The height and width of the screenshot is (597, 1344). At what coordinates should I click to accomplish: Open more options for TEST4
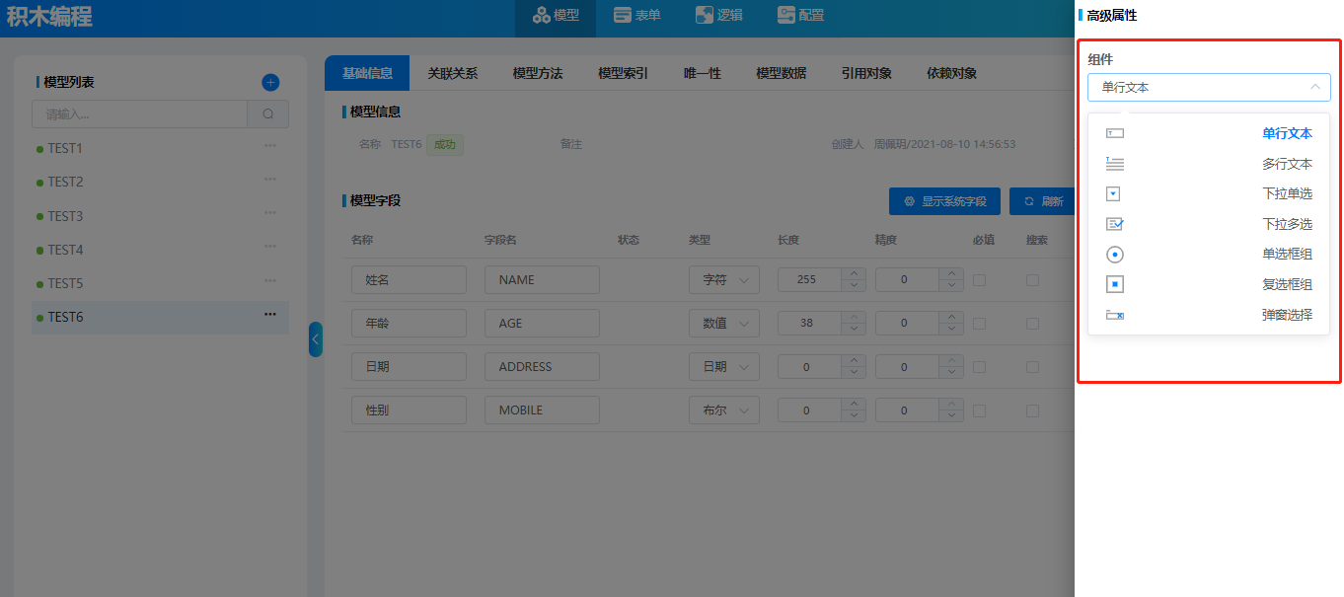tap(270, 247)
